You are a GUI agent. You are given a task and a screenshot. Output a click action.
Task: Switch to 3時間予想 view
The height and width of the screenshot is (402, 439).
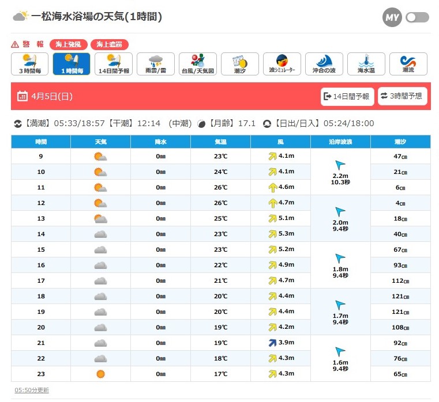coord(403,96)
